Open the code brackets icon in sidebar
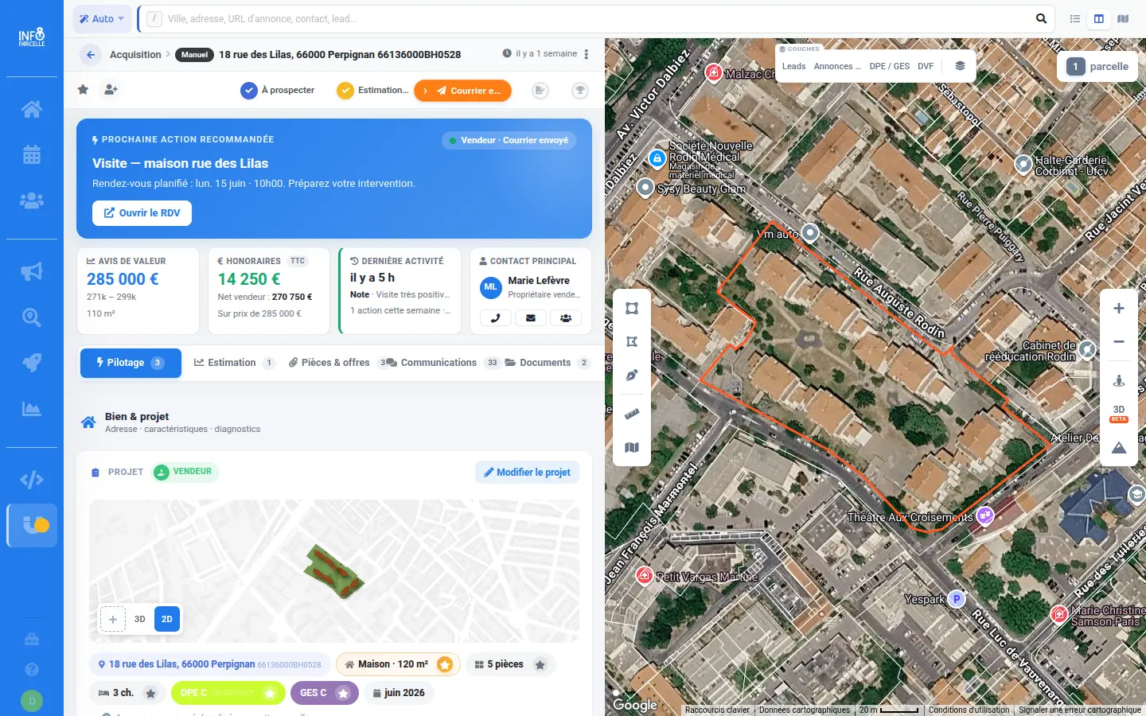 pos(32,480)
